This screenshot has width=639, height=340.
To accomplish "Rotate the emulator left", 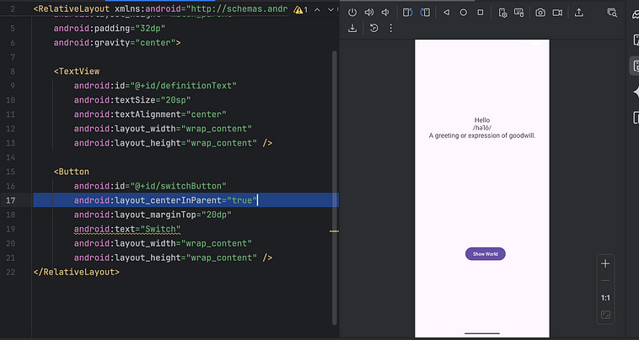I will (x=407, y=13).
